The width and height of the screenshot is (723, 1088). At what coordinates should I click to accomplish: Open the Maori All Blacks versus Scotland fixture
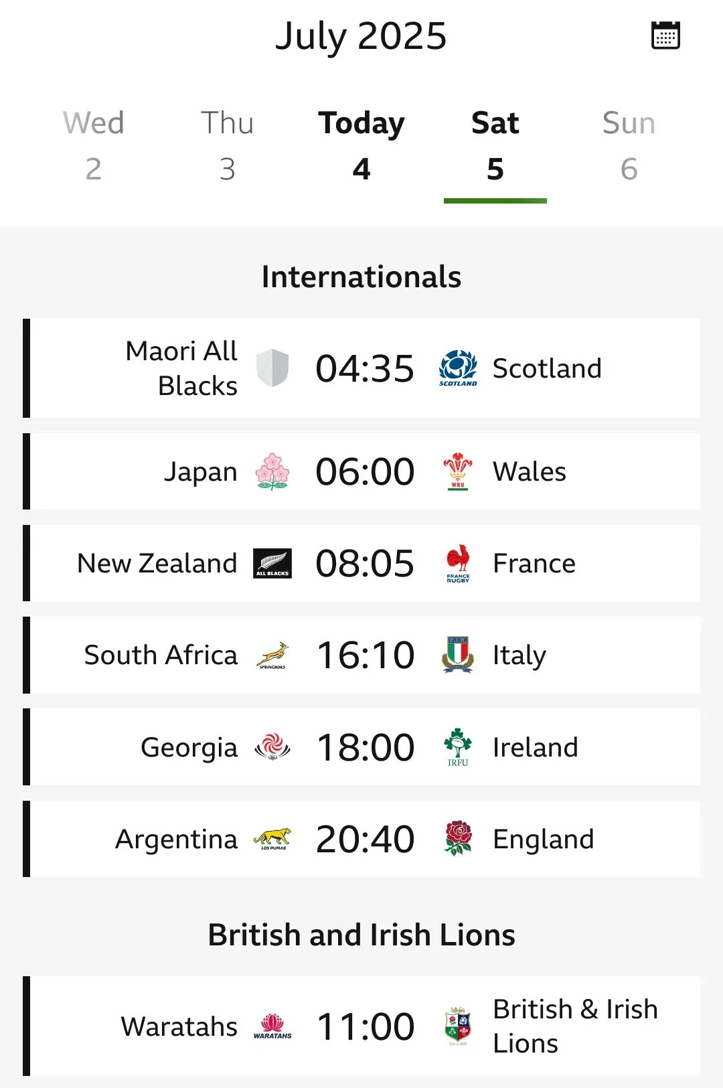(x=361, y=368)
